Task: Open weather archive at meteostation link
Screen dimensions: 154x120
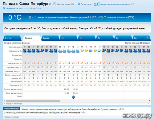Action: point(118,4)
